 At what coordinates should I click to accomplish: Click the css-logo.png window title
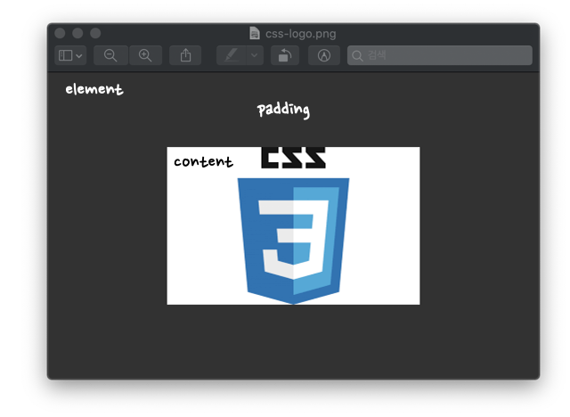(x=301, y=34)
